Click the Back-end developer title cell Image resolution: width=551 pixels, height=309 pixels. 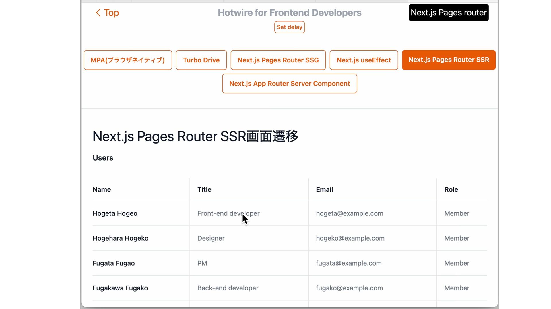tap(228, 288)
